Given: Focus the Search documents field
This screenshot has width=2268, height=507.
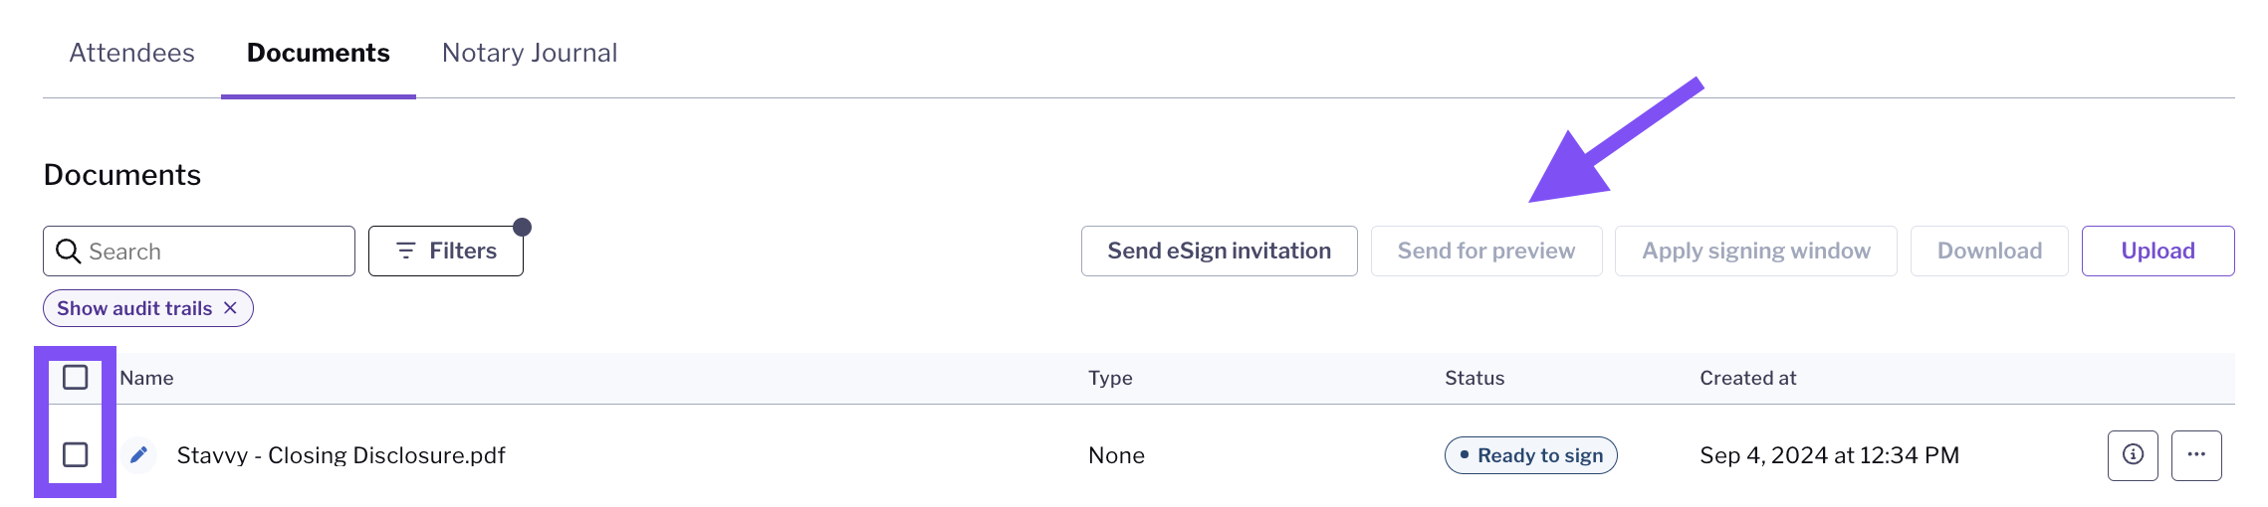Looking at the screenshot, I should (199, 251).
